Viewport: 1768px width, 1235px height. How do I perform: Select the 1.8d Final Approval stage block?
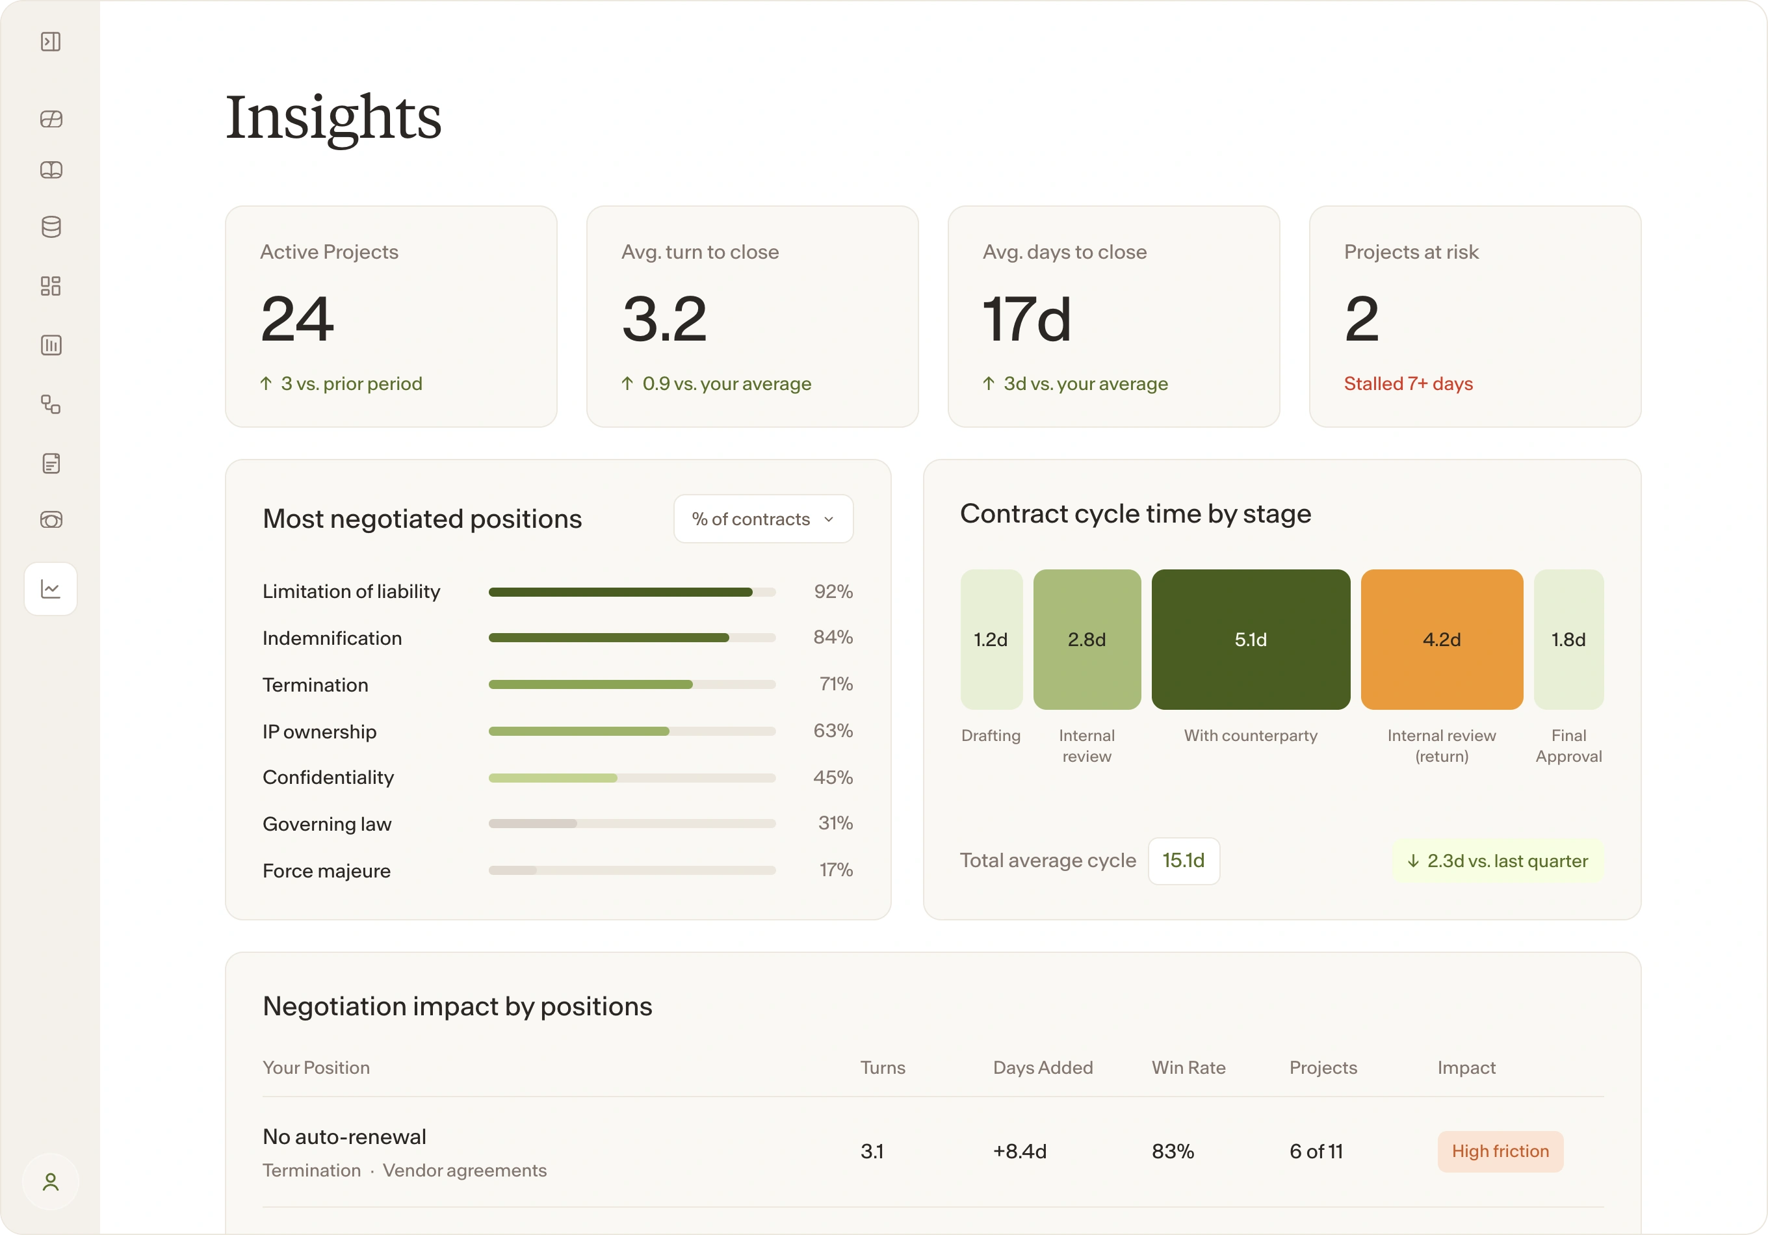(1568, 639)
